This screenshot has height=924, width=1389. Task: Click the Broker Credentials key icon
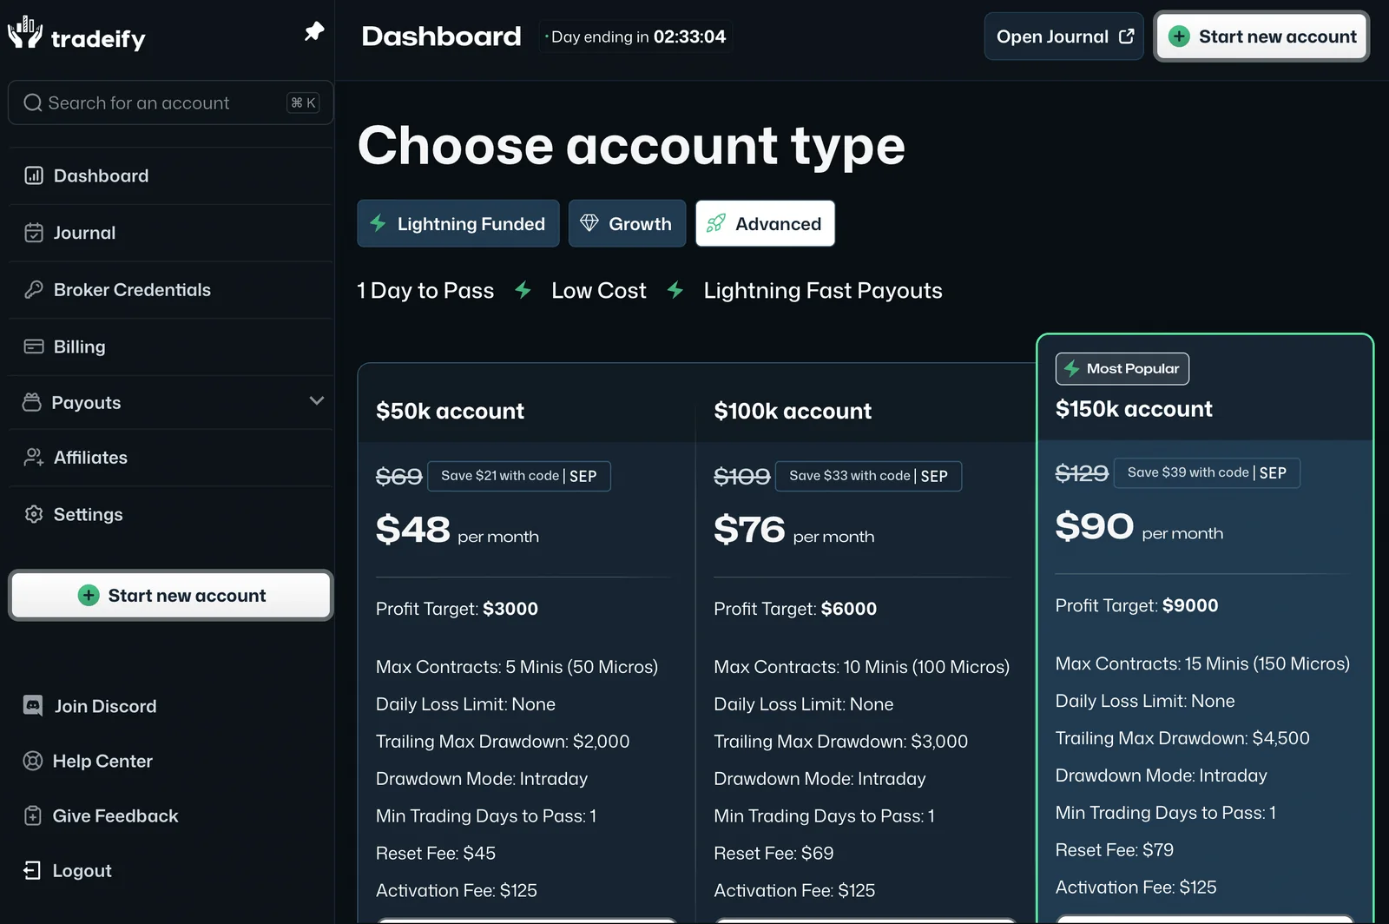point(34,289)
